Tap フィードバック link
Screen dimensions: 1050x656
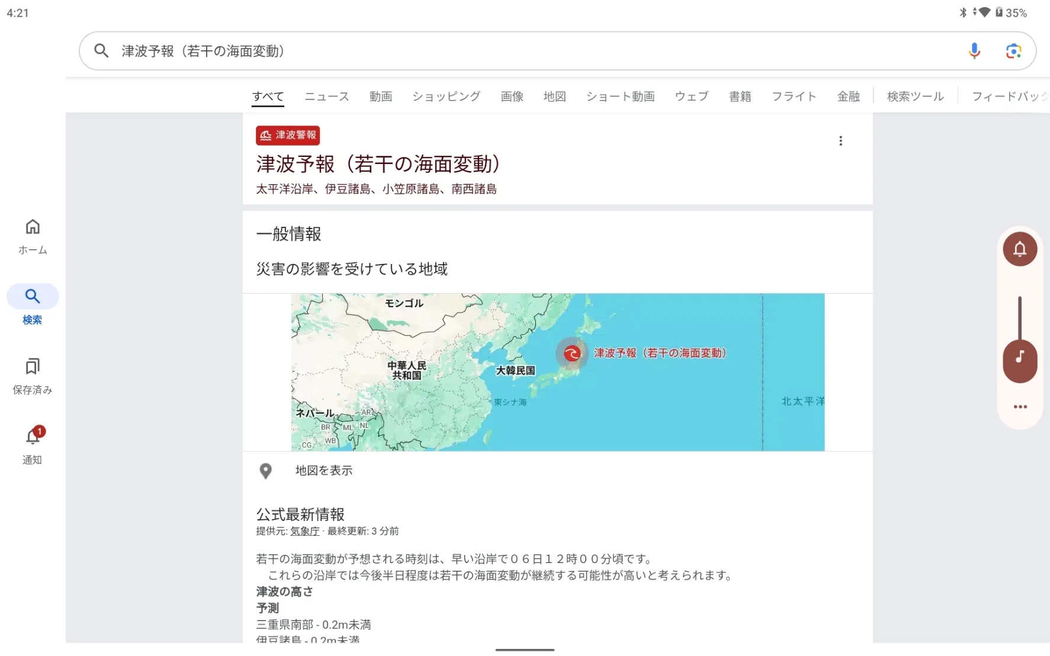click(1010, 97)
